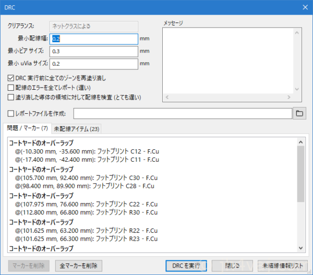
Task: Enable '塗り潰した導体の領域に対して配線を検査' checkbox
Action: pos(11,97)
